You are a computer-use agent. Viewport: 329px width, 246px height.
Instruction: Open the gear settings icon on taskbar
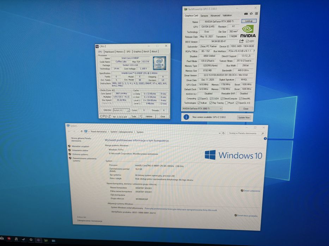pos(31,240)
